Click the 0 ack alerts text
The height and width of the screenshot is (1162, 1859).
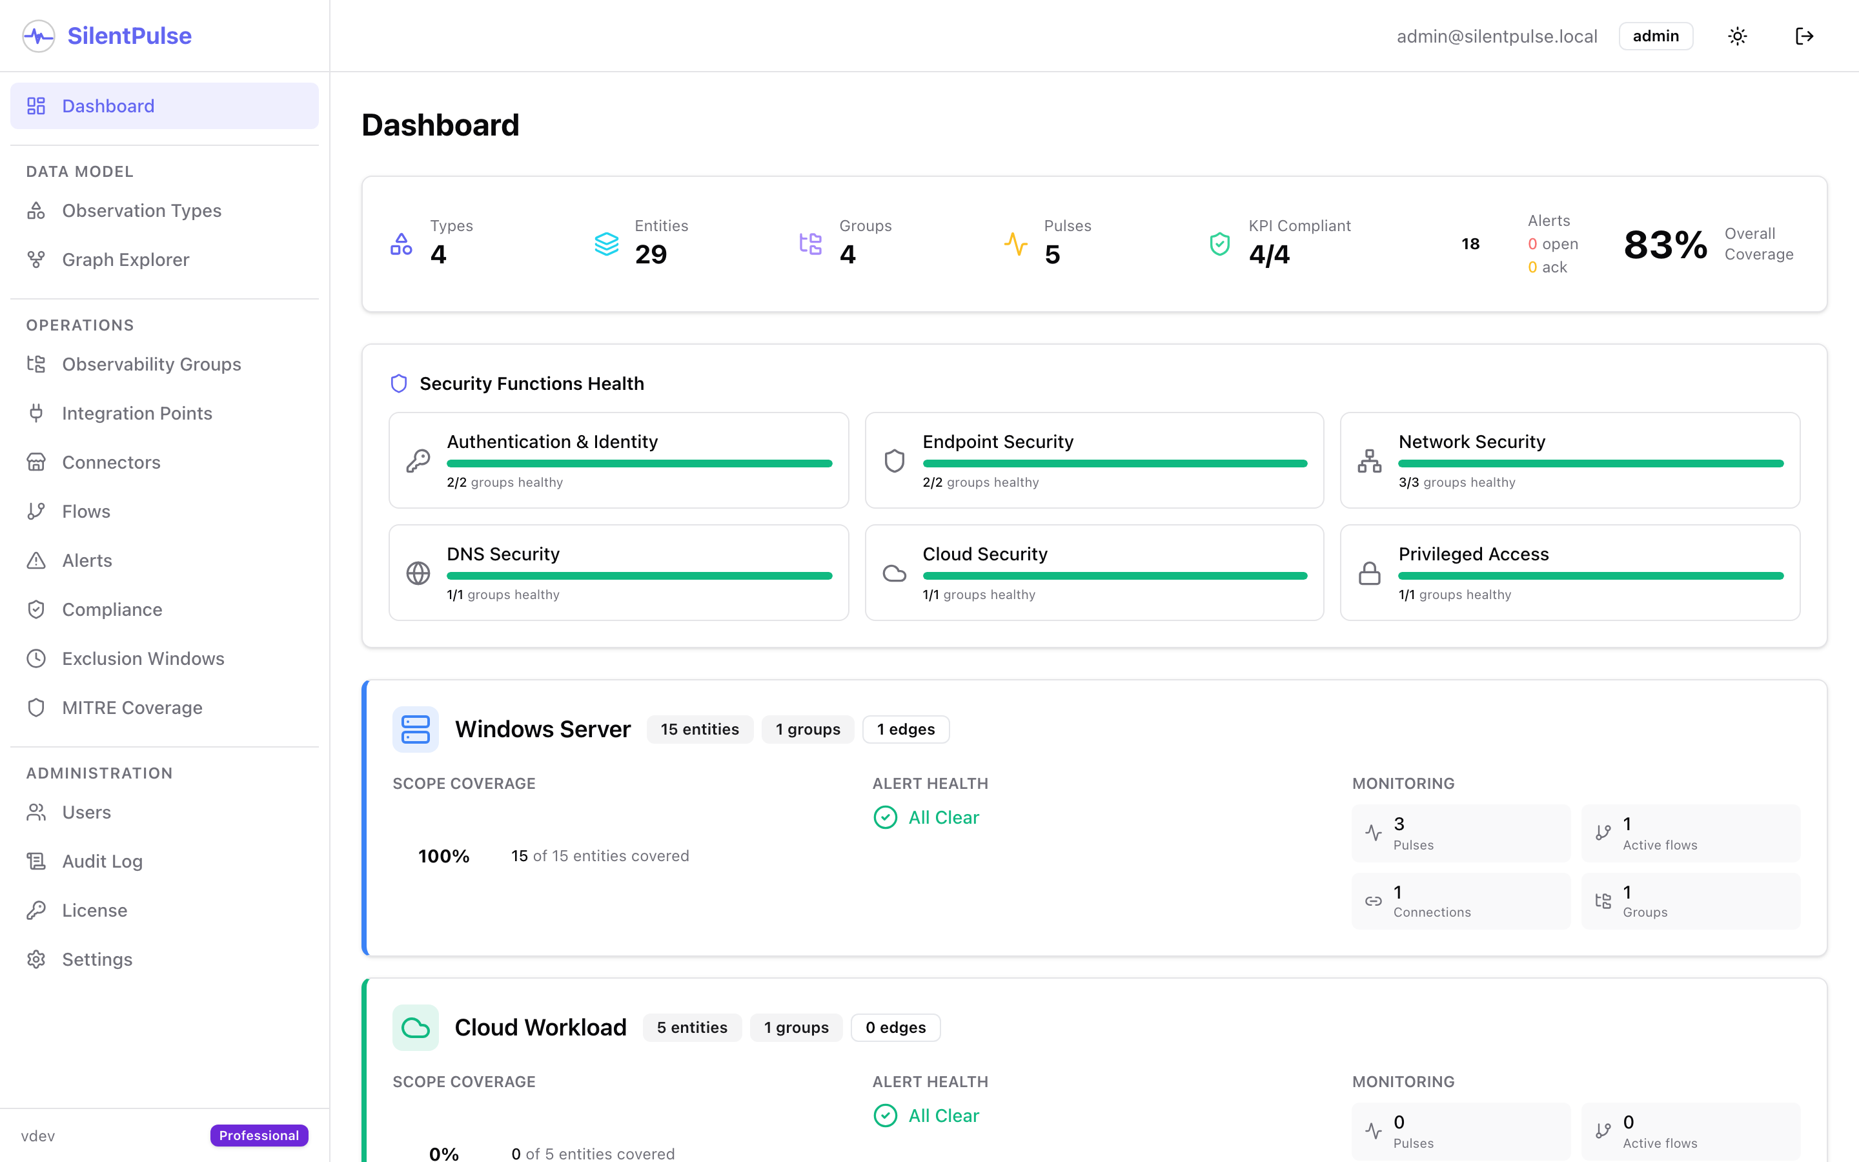[1547, 267]
